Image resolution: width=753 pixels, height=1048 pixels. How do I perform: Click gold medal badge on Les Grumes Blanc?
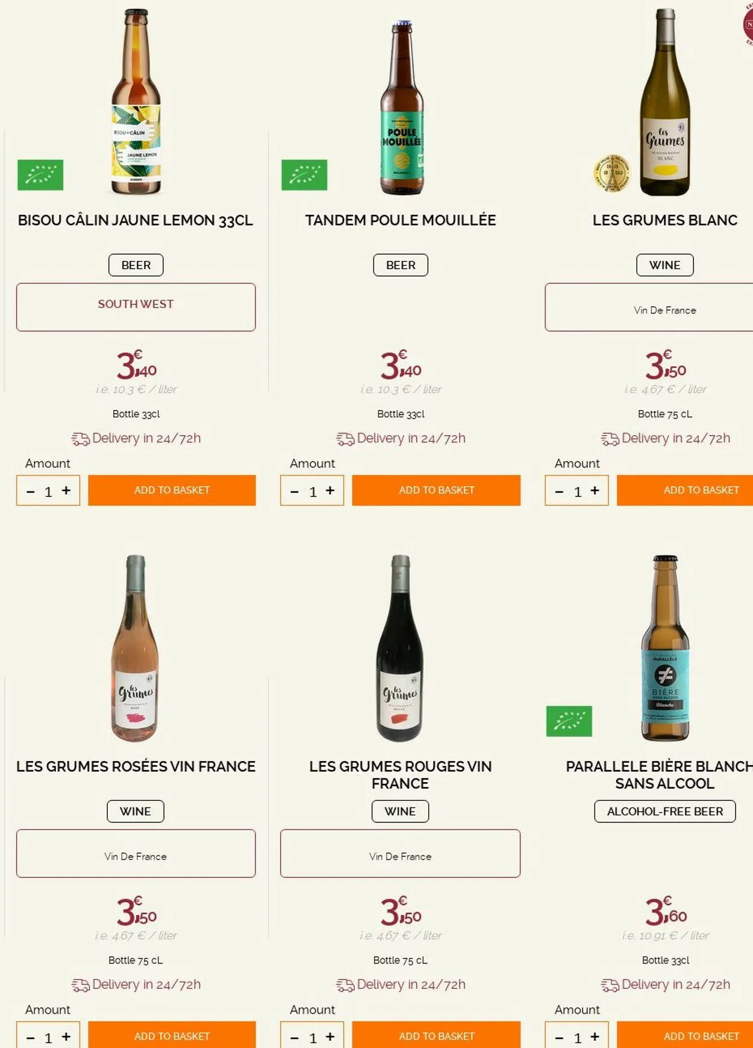pos(612,173)
